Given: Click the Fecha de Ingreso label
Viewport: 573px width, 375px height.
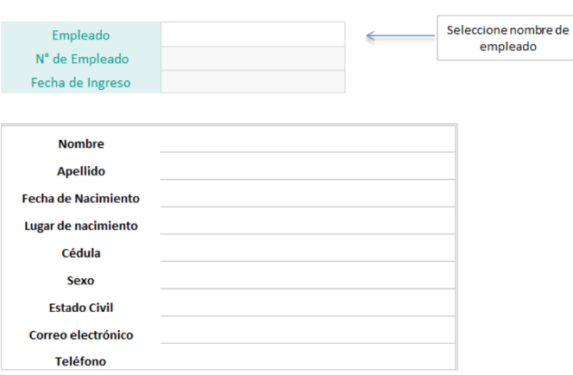Looking at the screenshot, I should click(x=81, y=83).
